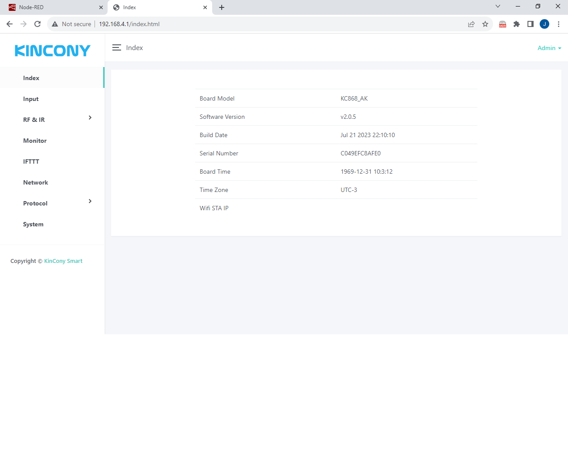This screenshot has width=568, height=464.
Task: Click the KinCony logo
Action: [x=52, y=51]
